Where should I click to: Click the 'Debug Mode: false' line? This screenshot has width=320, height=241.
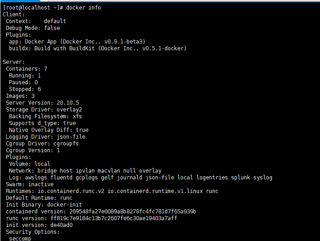[33, 28]
